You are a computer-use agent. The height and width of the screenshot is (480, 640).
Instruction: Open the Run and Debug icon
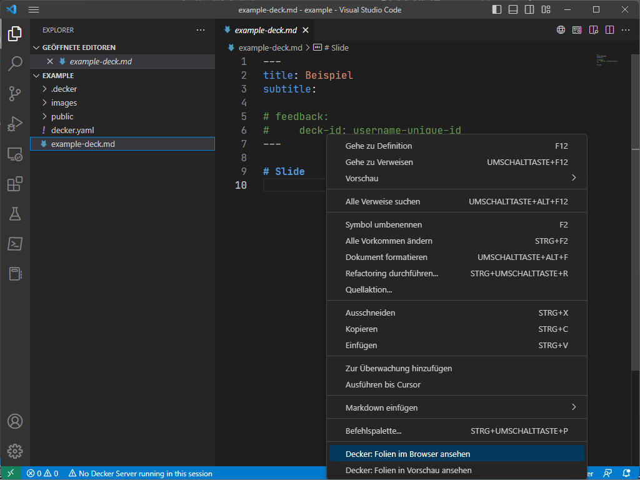coord(14,124)
